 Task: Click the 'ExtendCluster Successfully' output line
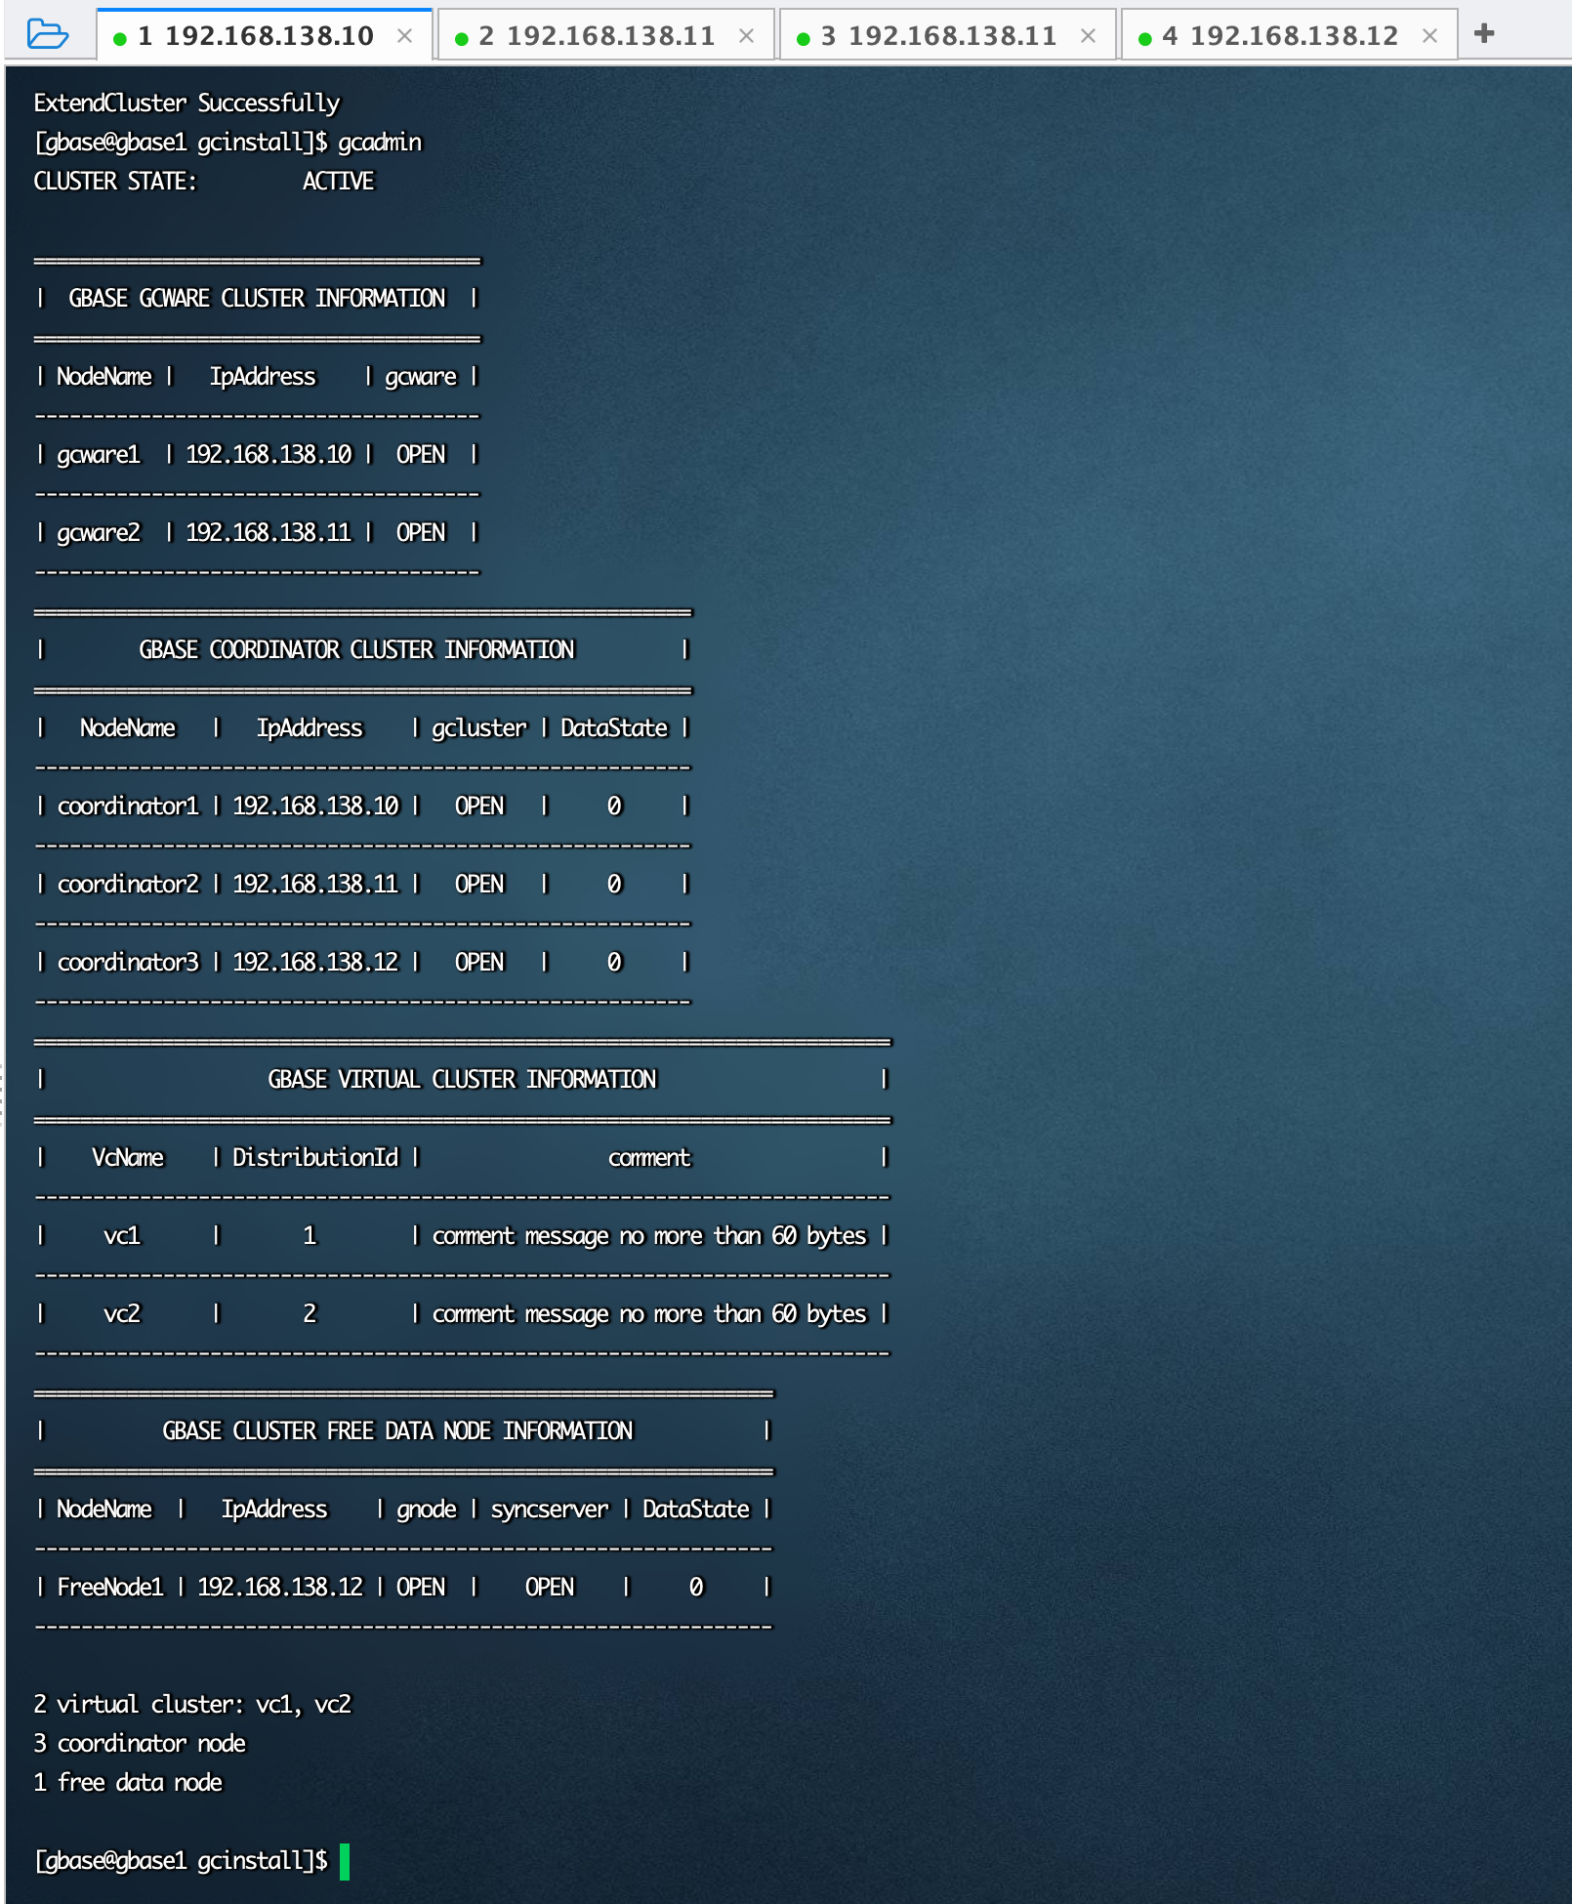(186, 103)
